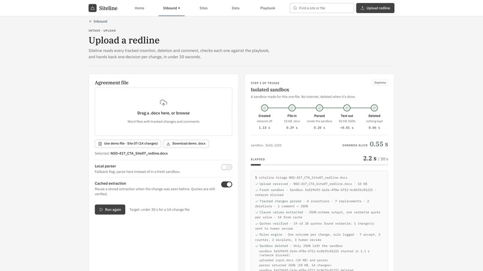The image size is (483, 271).
Task: Enable the Local parser toggle
Action: pyautogui.click(x=227, y=167)
